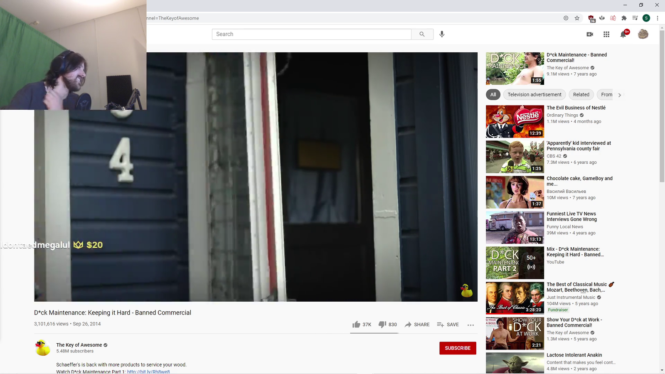665x374 pixels.
Task: Focus the YouTube search box
Action: [312, 34]
